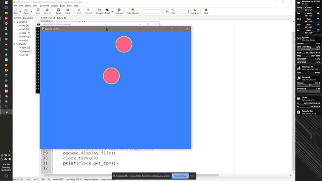Open the Build dropdown arrow
Image resolution: width=322 pixels, height=181 pixels.
point(112,11)
